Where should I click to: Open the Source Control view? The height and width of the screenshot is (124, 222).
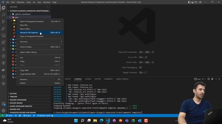[3, 21]
